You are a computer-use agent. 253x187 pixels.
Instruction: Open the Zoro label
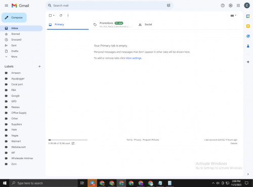pyautogui.click(x=21, y=164)
